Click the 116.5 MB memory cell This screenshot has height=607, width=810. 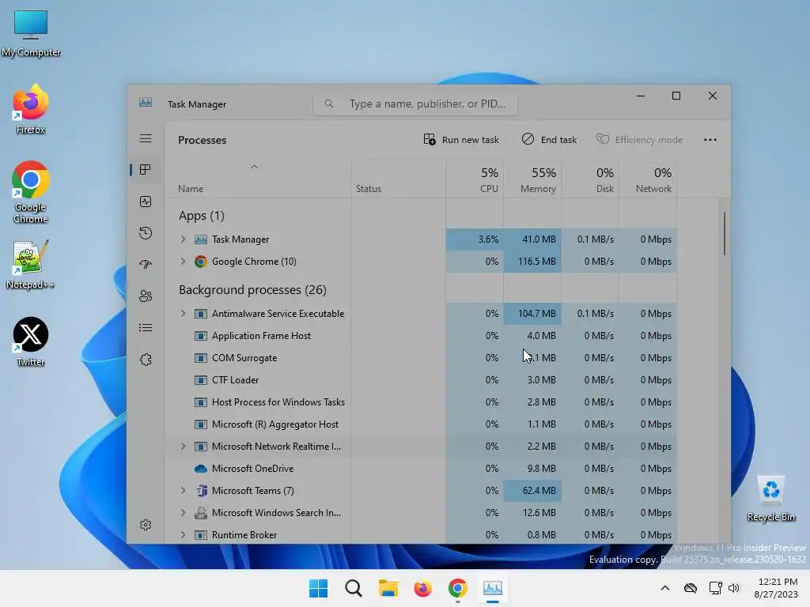(x=532, y=262)
